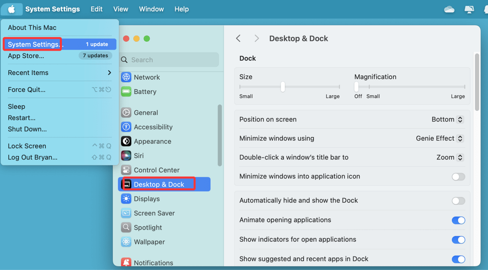Expand the Recent Items submenu arrow
This screenshot has width=488, height=270.
pos(109,72)
